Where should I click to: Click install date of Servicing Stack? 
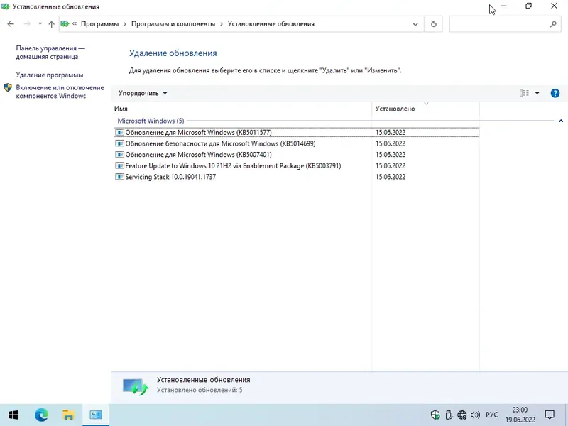[x=390, y=177]
